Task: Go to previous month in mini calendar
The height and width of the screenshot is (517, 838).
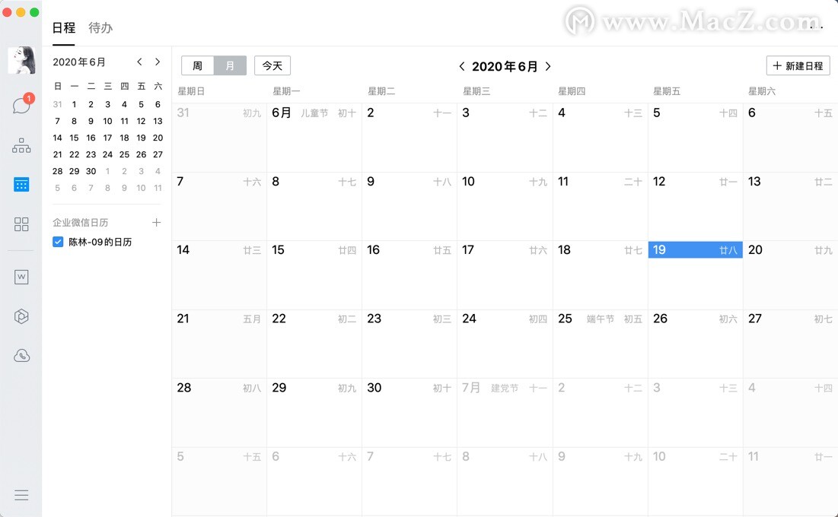Action: (139, 62)
